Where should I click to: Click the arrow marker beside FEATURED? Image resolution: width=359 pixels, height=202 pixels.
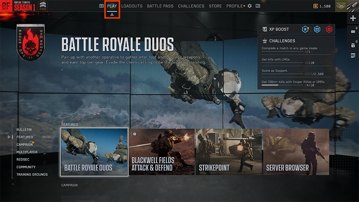point(9,137)
